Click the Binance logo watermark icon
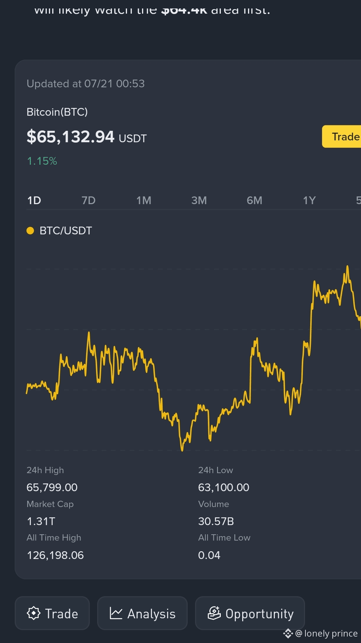The height and width of the screenshot is (643, 361). tap(288, 634)
